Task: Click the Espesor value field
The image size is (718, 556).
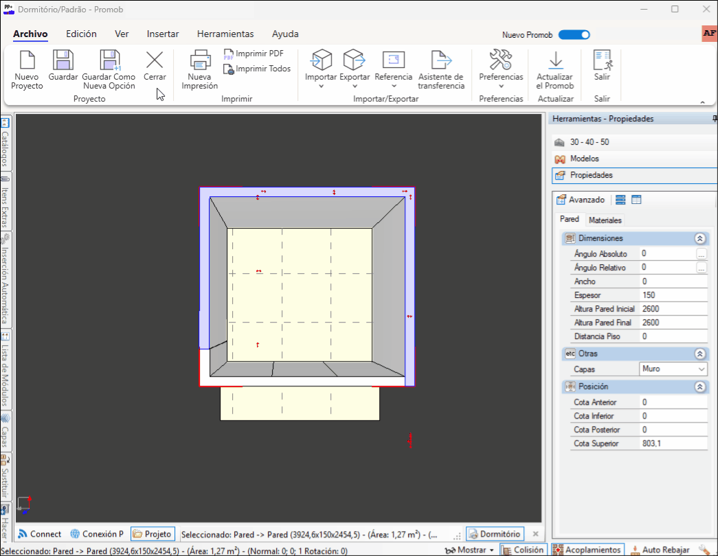Action: (x=672, y=295)
